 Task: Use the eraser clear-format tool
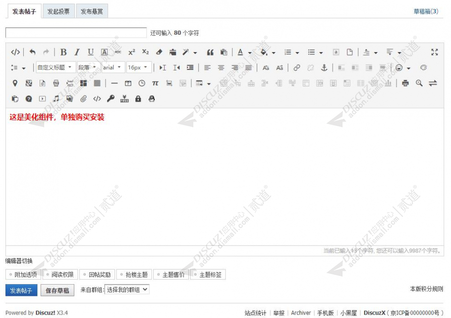(x=159, y=52)
